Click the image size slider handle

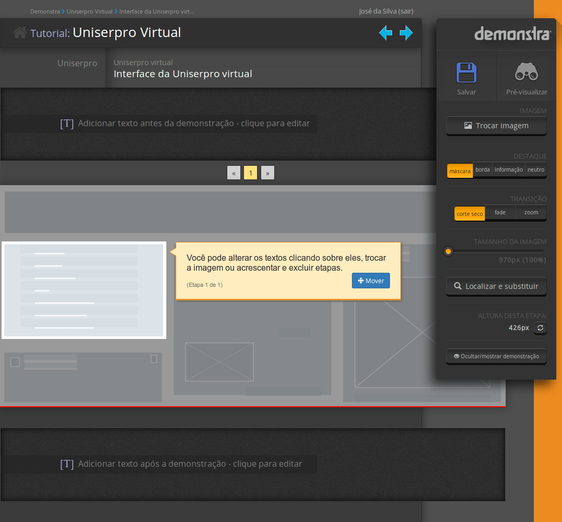[448, 252]
